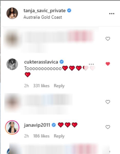Screen dimensions: 120x154
Task: Open janavip2011 story ring avatar
Action: [x=12, y=127]
